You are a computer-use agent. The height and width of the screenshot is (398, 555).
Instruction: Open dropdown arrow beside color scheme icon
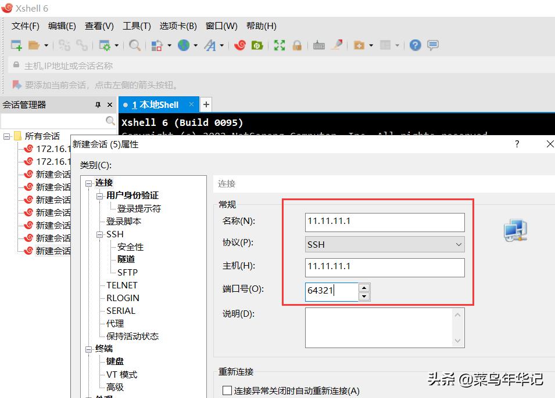[169, 45]
